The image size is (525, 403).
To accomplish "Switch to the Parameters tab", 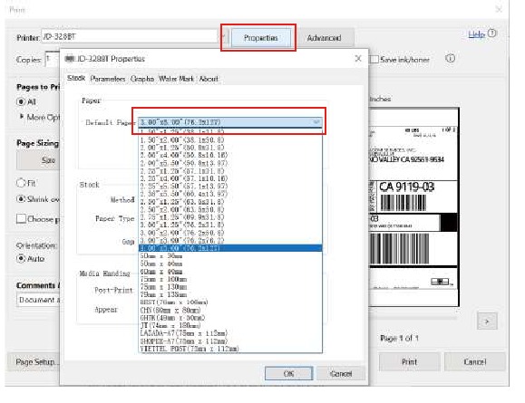I will pyautogui.click(x=108, y=79).
